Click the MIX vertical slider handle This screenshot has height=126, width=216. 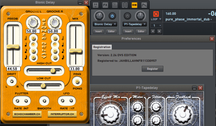point(76,51)
